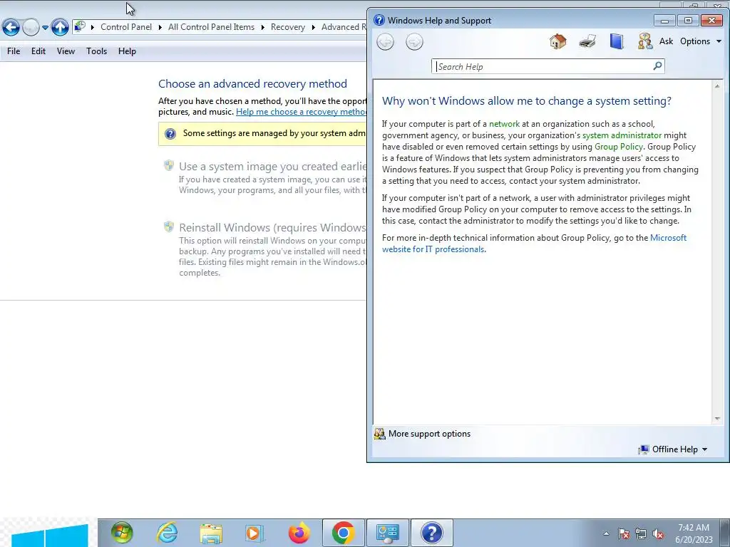Launch Internet Explorer from taskbar
730x547 pixels.
pyautogui.click(x=167, y=533)
